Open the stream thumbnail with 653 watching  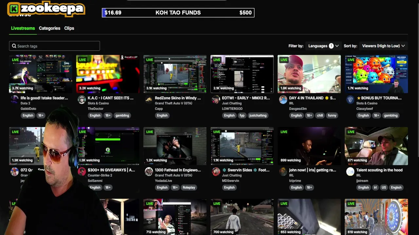(309, 217)
